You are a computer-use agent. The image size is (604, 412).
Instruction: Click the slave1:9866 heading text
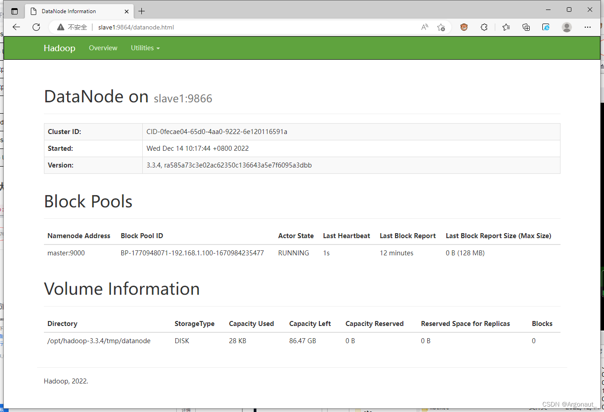pos(183,99)
